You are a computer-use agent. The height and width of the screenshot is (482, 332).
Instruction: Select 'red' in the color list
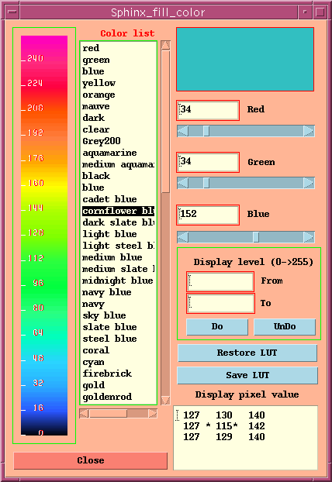point(118,48)
